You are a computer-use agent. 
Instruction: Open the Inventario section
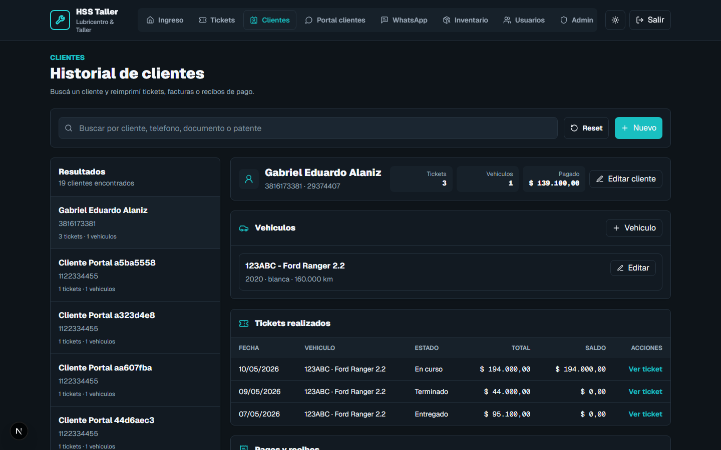(466, 20)
